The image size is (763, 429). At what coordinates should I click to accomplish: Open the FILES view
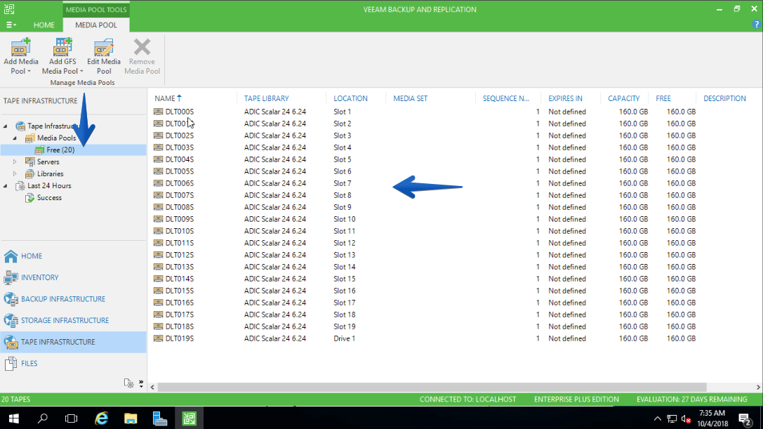click(73, 363)
